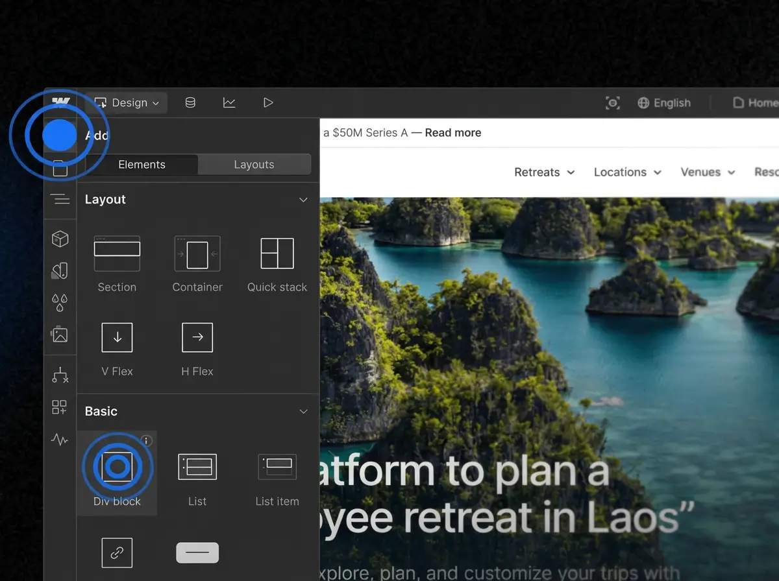Start Preview with the play icon
Image resolution: width=779 pixels, height=581 pixels.
[x=268, y=102]
